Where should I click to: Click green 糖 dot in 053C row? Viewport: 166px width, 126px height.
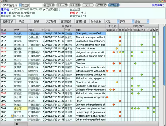(x=135, y=64)
